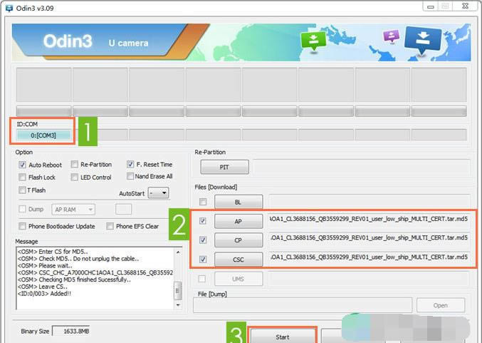Toggle the Auto Reboot checkbox
Viewport: 482px width, 343px height.
(x=23, y=165)
